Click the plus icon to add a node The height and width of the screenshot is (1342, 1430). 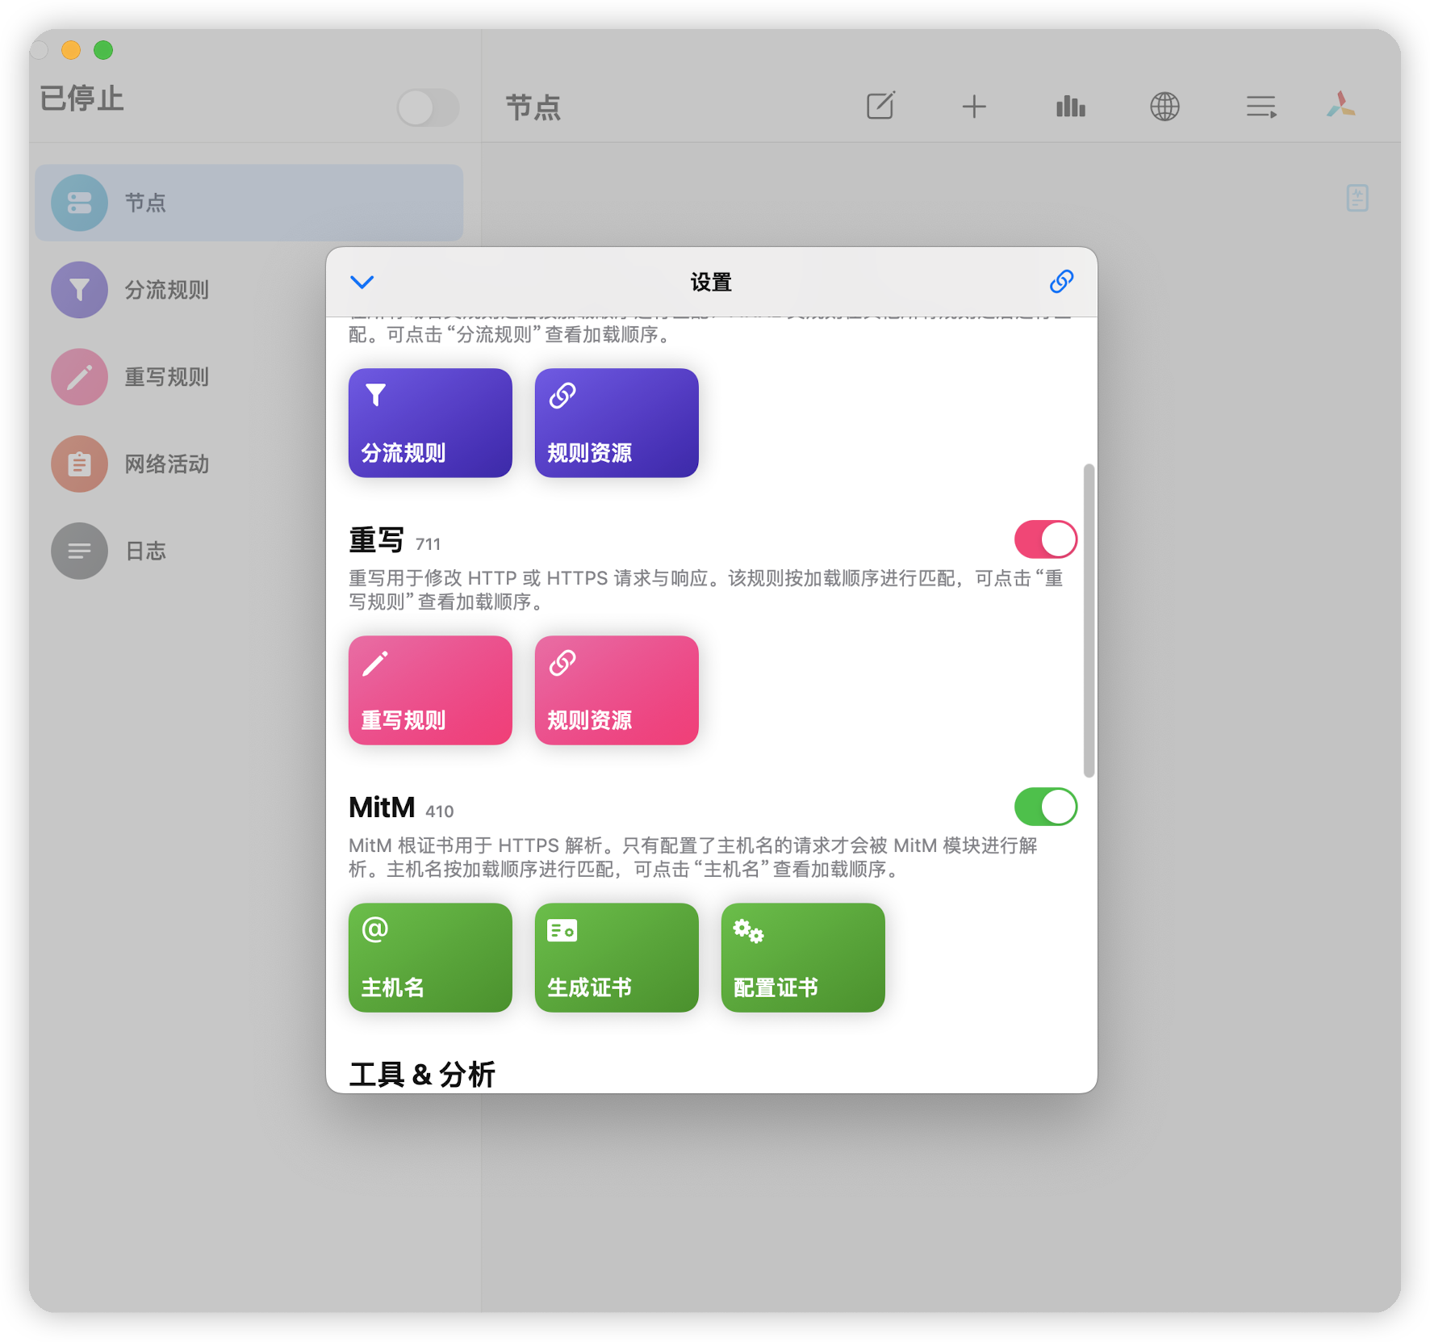[974, 107]
